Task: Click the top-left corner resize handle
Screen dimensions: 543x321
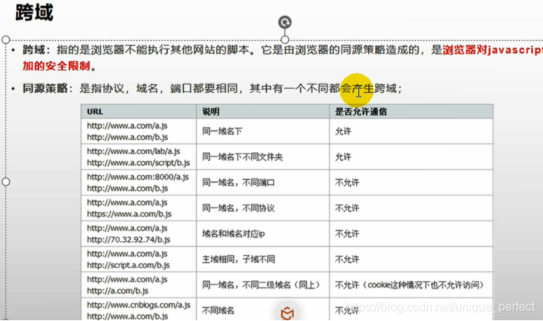Action: (6, 40)
